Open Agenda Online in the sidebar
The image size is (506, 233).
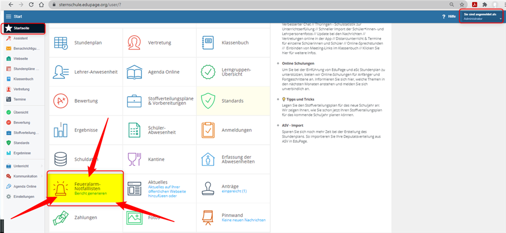(24, 186)
